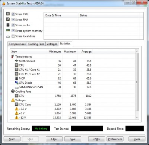Click SAMSUNG SP1654N average value 32.0
149x145 pixels.
click(x=89, y=87)
